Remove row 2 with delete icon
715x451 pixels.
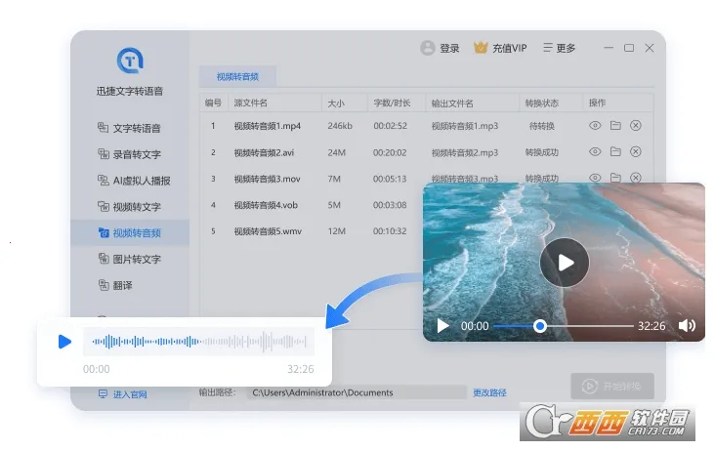coord(636,151)
